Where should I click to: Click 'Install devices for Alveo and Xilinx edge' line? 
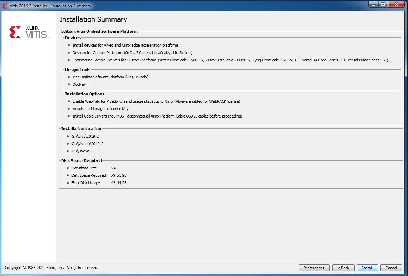(x=125, y=45)
